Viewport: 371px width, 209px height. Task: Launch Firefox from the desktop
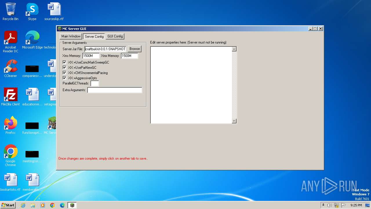[10, 125]
